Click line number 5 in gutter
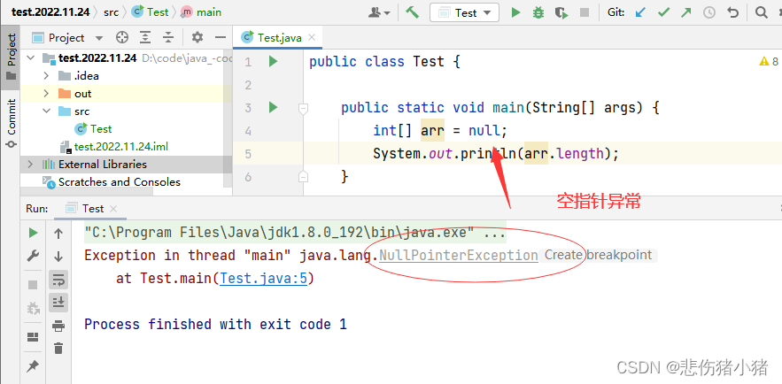The image size is (782, 384). [x=248, y=154]
